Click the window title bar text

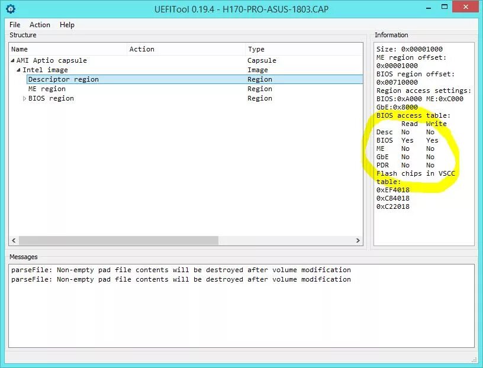point(241,9)
